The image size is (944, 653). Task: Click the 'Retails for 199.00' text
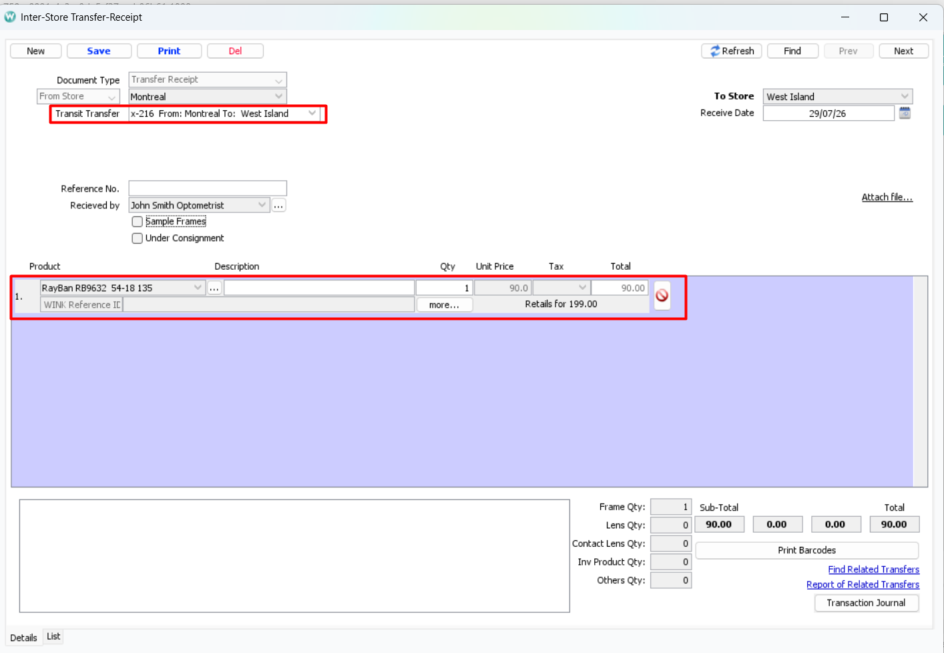coord(561,304)
